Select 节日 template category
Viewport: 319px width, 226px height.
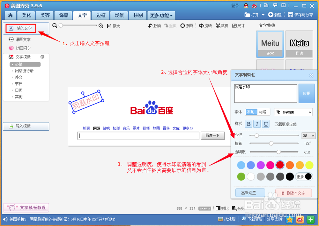(19, 84)
